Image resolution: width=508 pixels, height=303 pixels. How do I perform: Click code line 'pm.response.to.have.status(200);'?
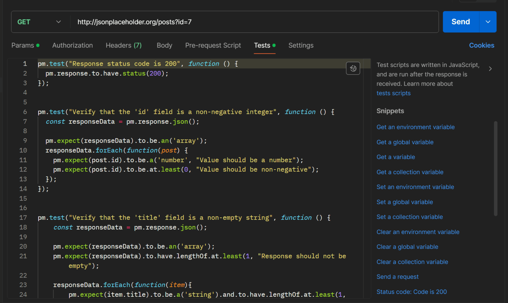click(x=107, y=73)
